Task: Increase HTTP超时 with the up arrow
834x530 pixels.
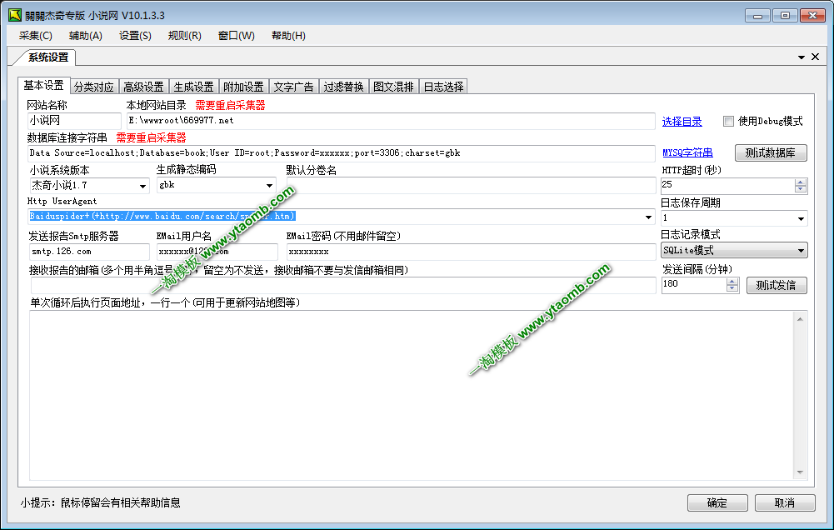Action: pyautogui.click(x=801, y=182)
